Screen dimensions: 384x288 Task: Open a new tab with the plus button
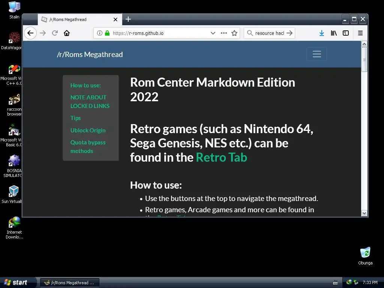[128, 19]
